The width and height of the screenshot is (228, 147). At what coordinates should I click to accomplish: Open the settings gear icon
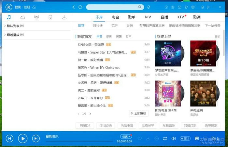[x=193, y=7]
